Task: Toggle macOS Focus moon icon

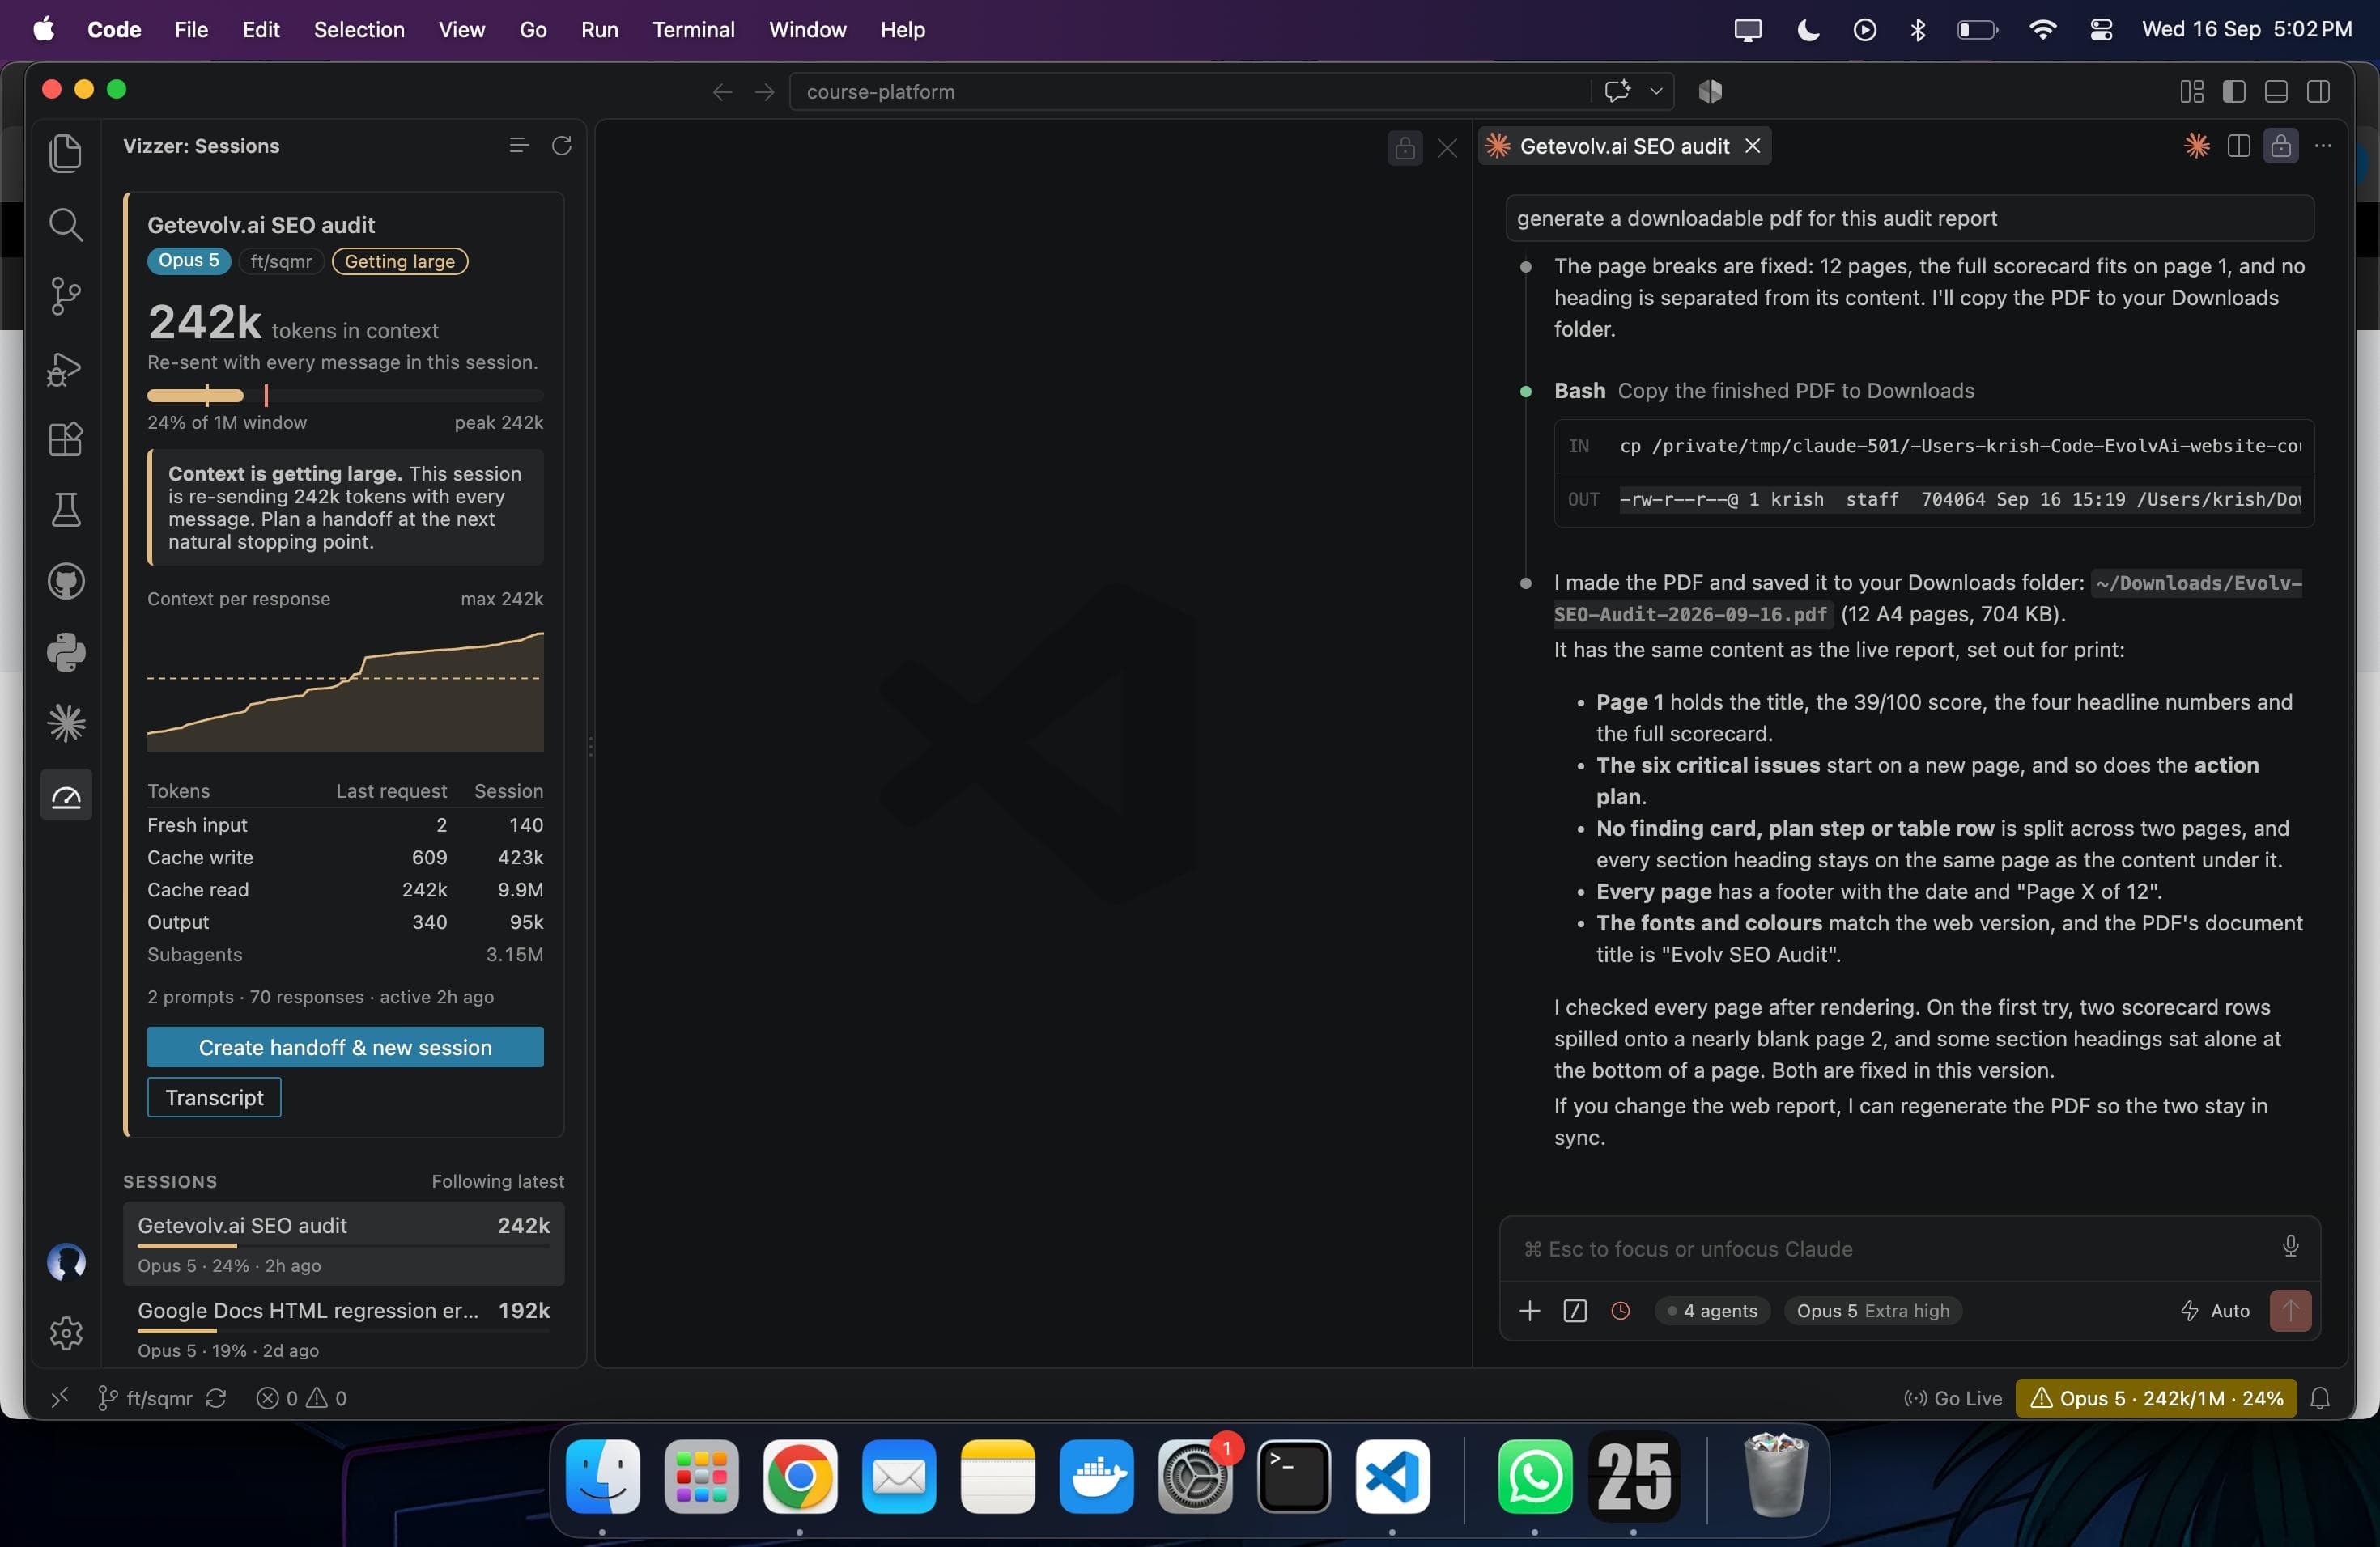Action: coord(1808,30)
